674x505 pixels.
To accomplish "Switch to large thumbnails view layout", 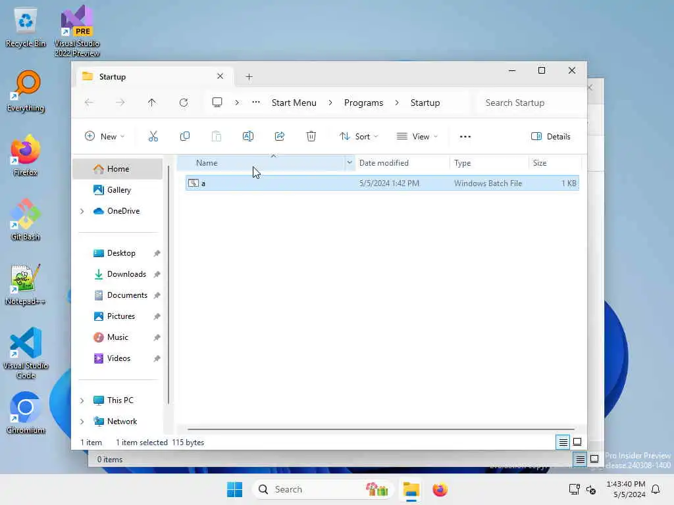I will tap(577, 442).
